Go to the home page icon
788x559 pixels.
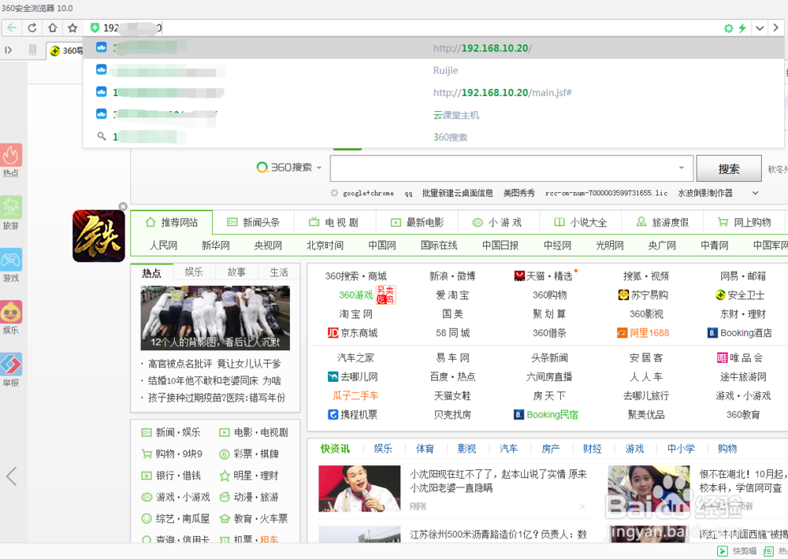pos(52,28)
